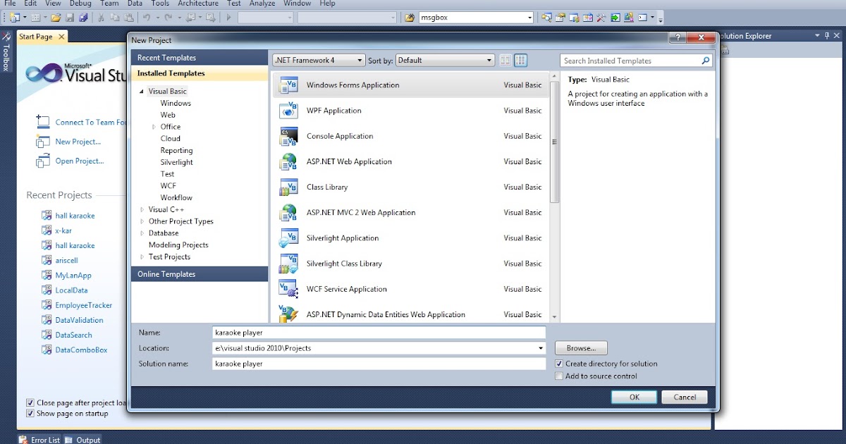Screen dimensions: 846x444
Task: Expand the Visual C++ tree node
Action: [x=142, y=209]
